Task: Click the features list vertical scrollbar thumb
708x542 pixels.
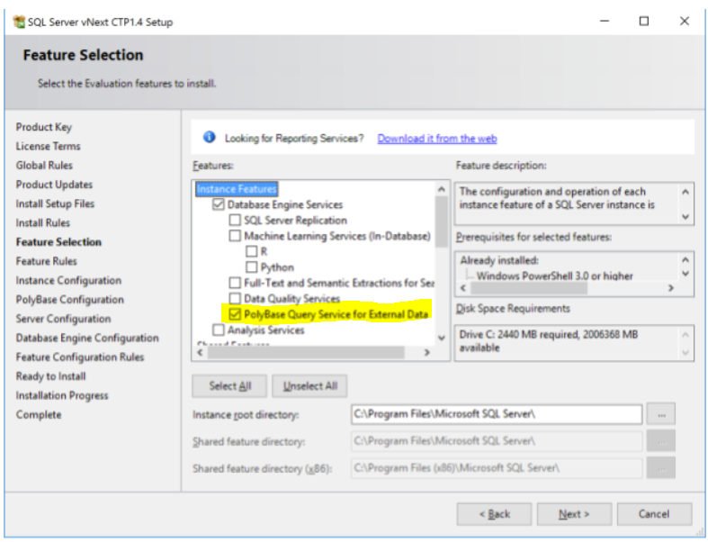Action: click(x=441, y=221)
